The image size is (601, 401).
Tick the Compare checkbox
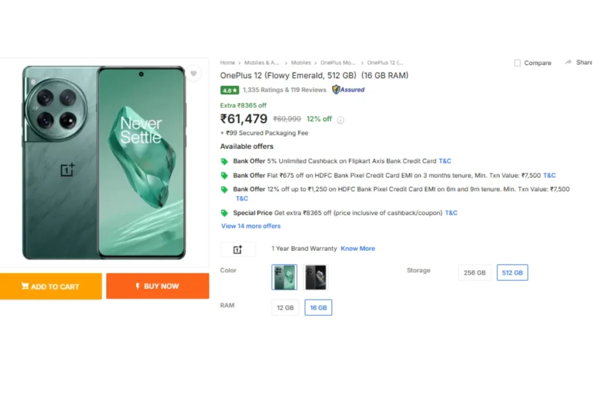point(517,63)
